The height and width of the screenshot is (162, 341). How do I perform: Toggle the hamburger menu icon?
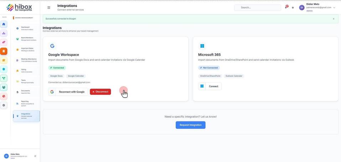(x=49, y=7)
